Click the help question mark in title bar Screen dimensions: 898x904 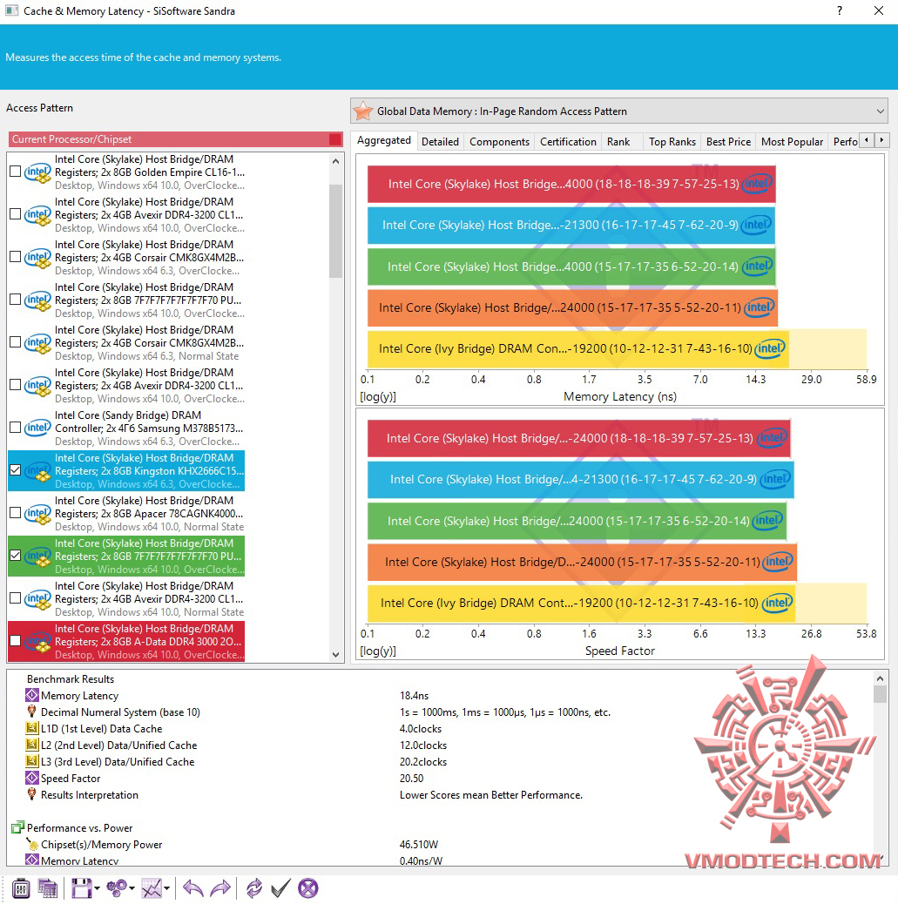pyautogui.click(x=839, y=11)
